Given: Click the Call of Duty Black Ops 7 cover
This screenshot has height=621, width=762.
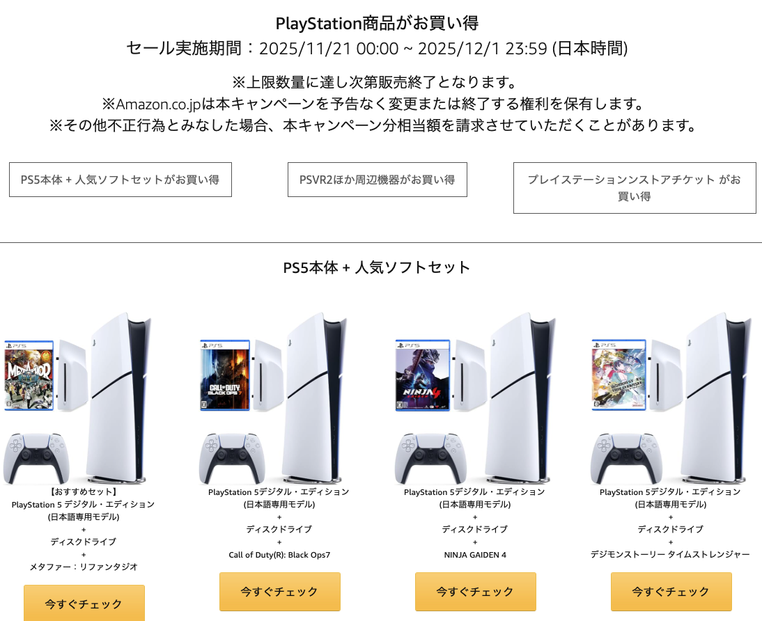Looking at the screenshot, I should [225, 376].
